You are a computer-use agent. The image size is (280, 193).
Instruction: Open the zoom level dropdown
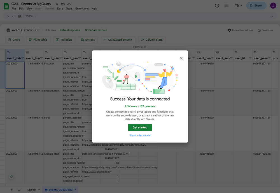[30, 16]
